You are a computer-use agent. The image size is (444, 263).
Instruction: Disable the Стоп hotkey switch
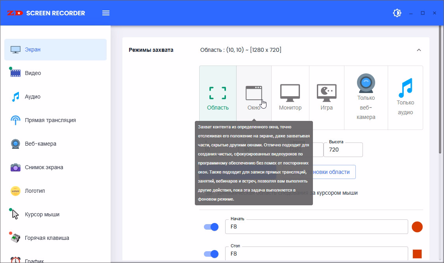pos(211,254)
